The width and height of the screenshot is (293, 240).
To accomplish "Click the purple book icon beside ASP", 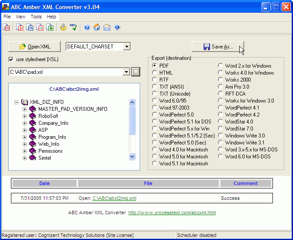I will [x=33, y=130].
